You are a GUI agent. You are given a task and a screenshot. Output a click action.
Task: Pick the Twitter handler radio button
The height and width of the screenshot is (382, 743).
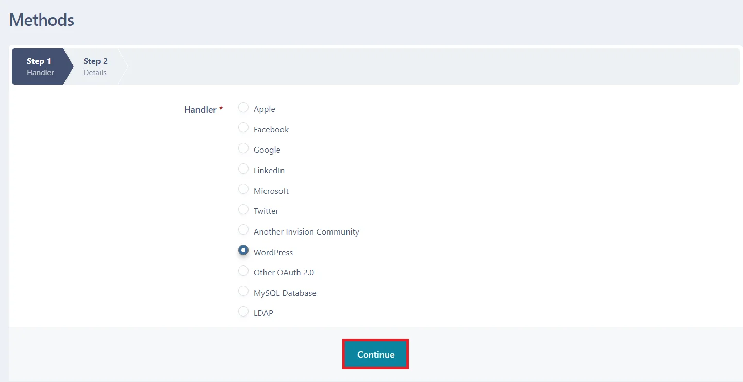click(243, 209)
